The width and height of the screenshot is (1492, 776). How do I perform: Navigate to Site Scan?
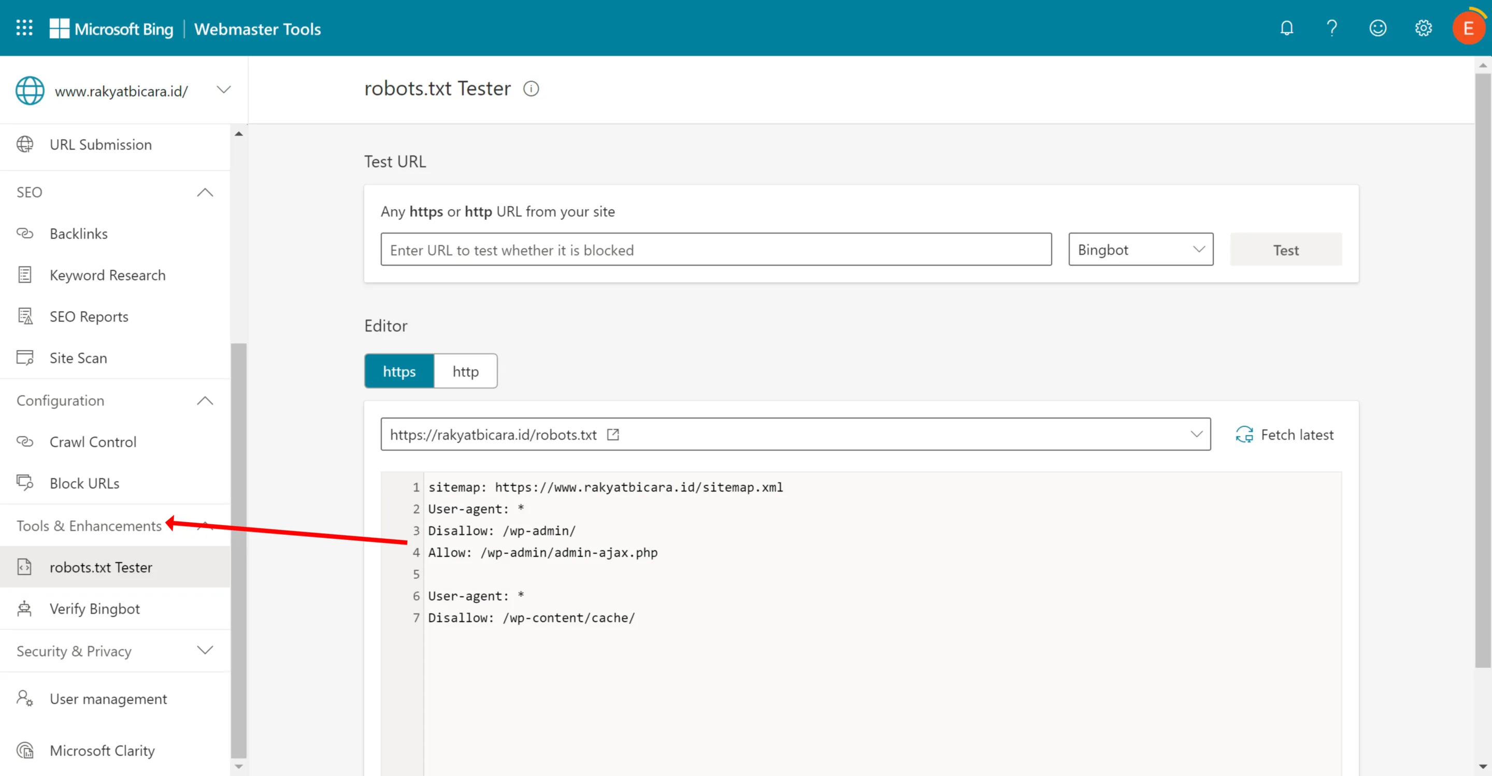point(78,357)
